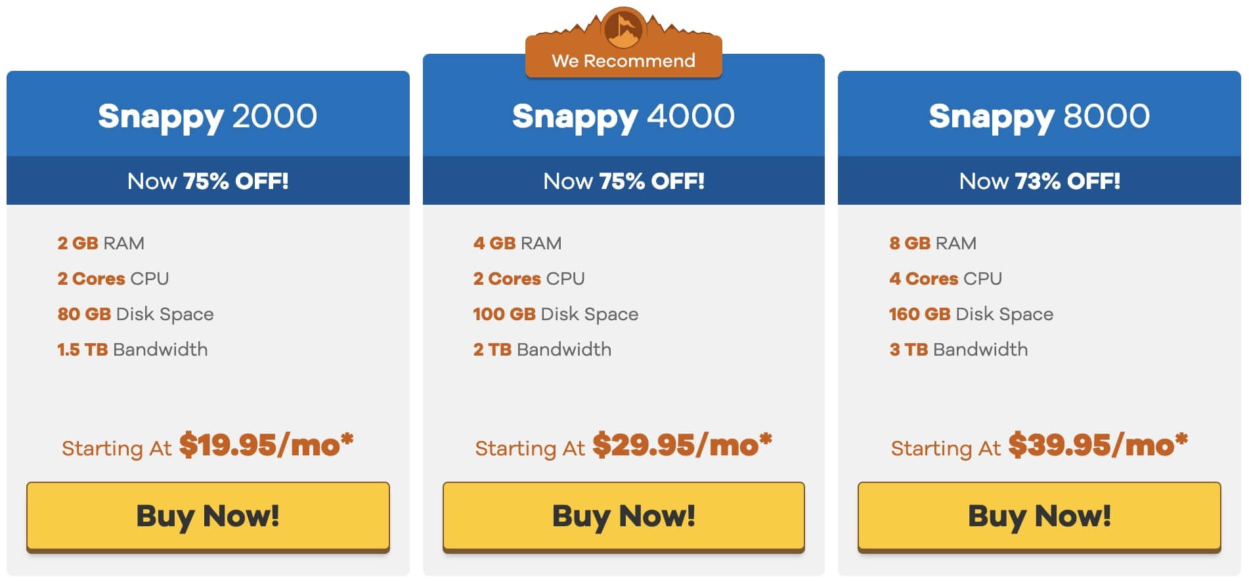The height and width of the screenshot is (584, 1249).
Task: Click the 75% OFF banner on Snappy 4000
Action: 624,181
